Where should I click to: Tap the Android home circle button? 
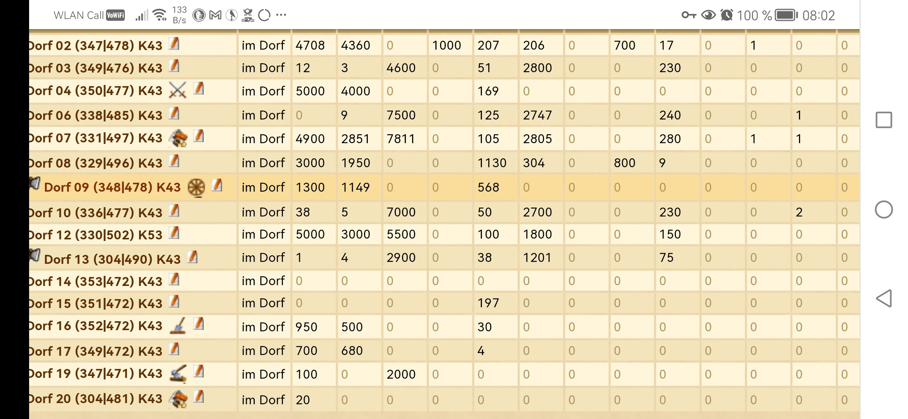point(884,209)
